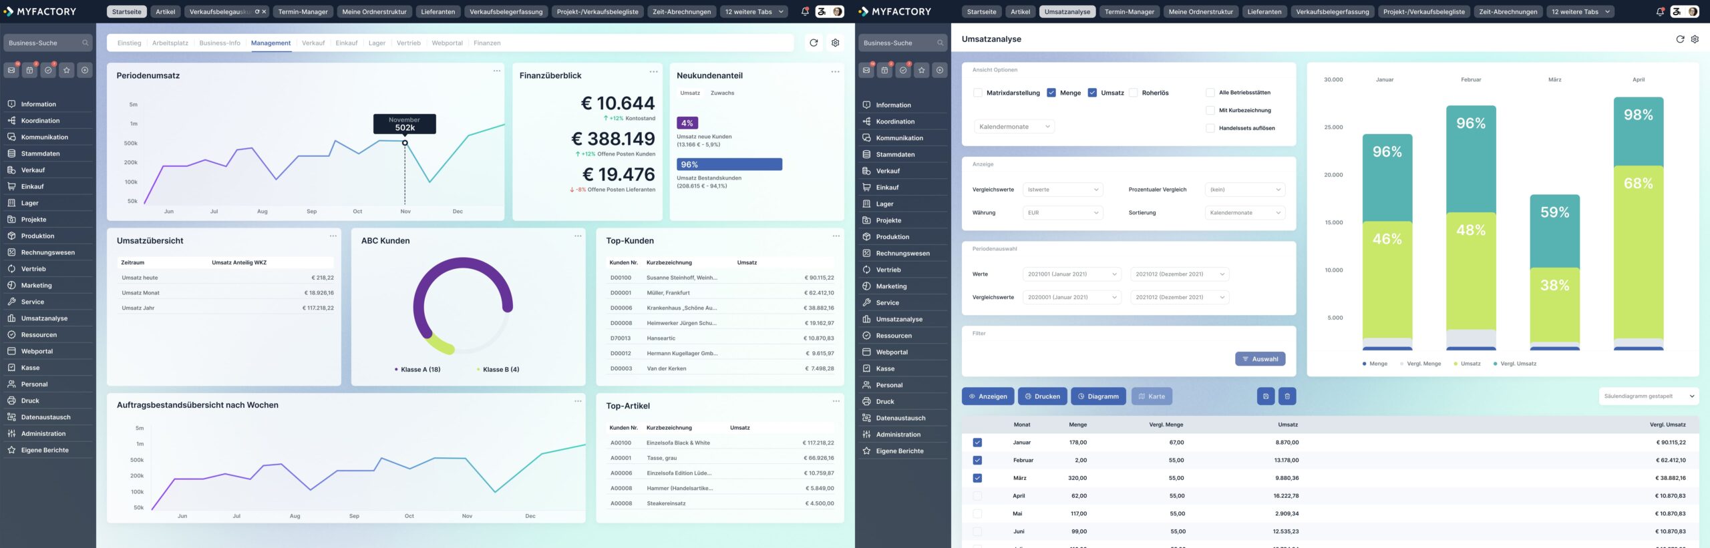Screen dimensions: 1710x548
Task: Click the star favorites icon in right window
Action: click(x=922, y=70)
